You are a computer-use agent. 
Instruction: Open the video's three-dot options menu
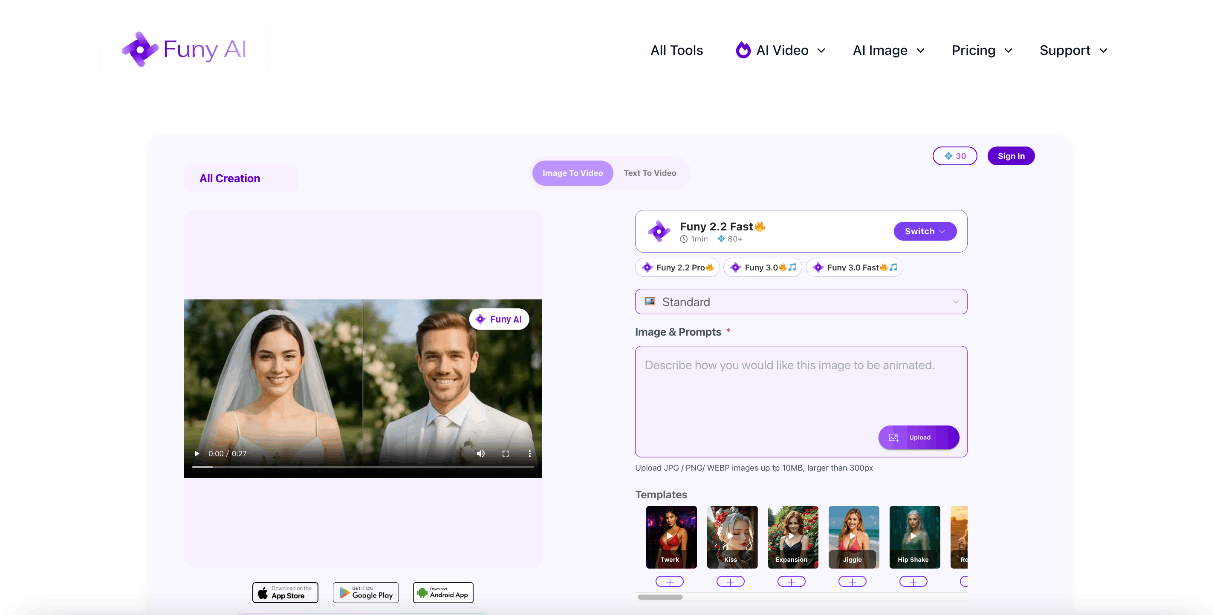pyautogui.click(x=530, y=454)
